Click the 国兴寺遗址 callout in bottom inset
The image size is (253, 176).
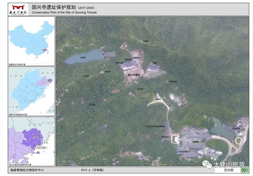click(x=42, y=147)
